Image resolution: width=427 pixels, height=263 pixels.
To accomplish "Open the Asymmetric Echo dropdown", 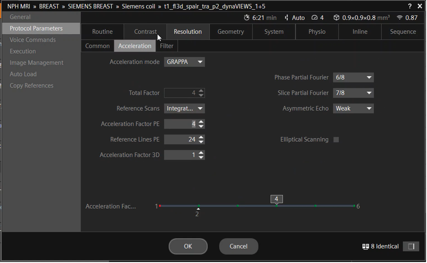I will tap(353, 109).
